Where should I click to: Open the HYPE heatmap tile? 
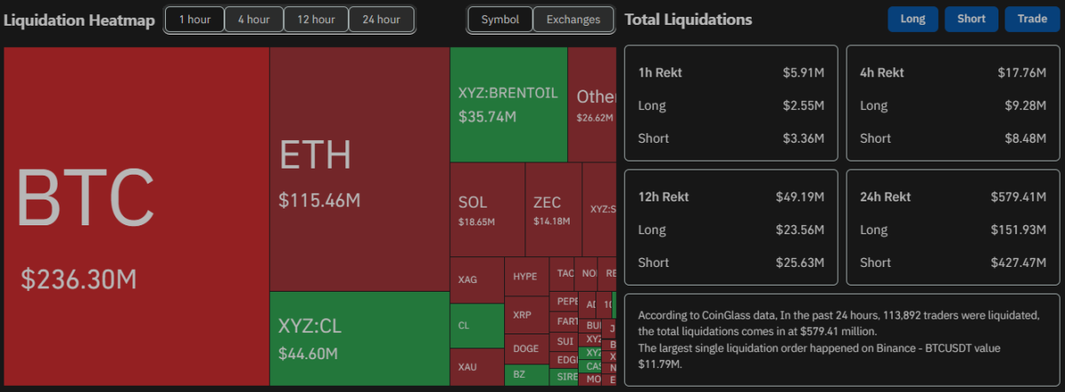point(526,277)
